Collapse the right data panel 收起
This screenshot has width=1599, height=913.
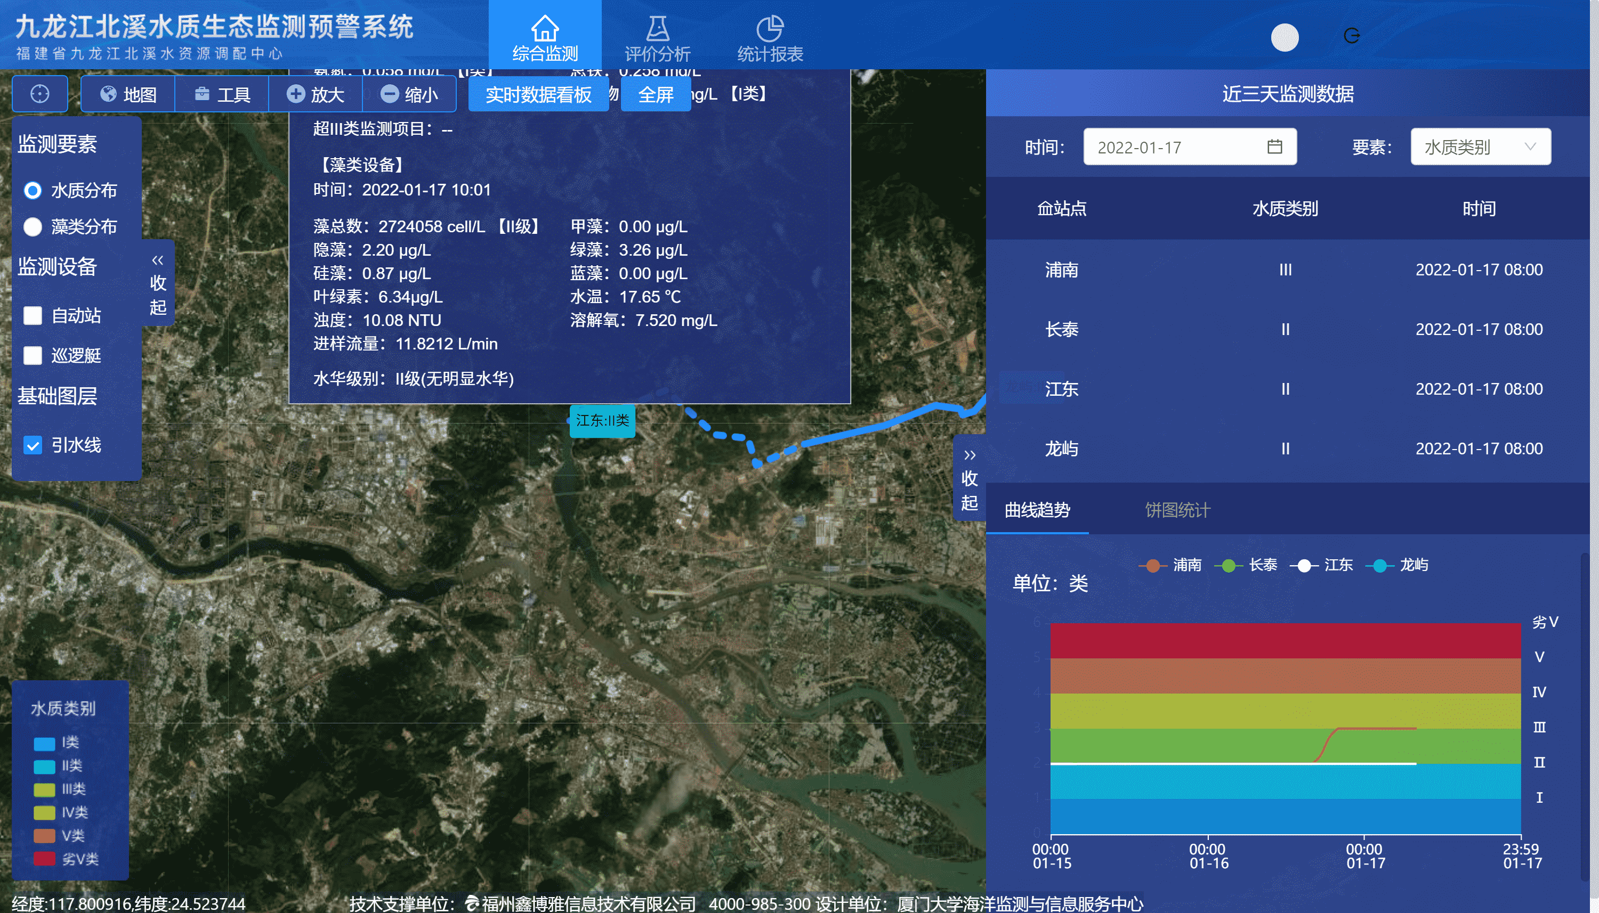coord(969,478)
